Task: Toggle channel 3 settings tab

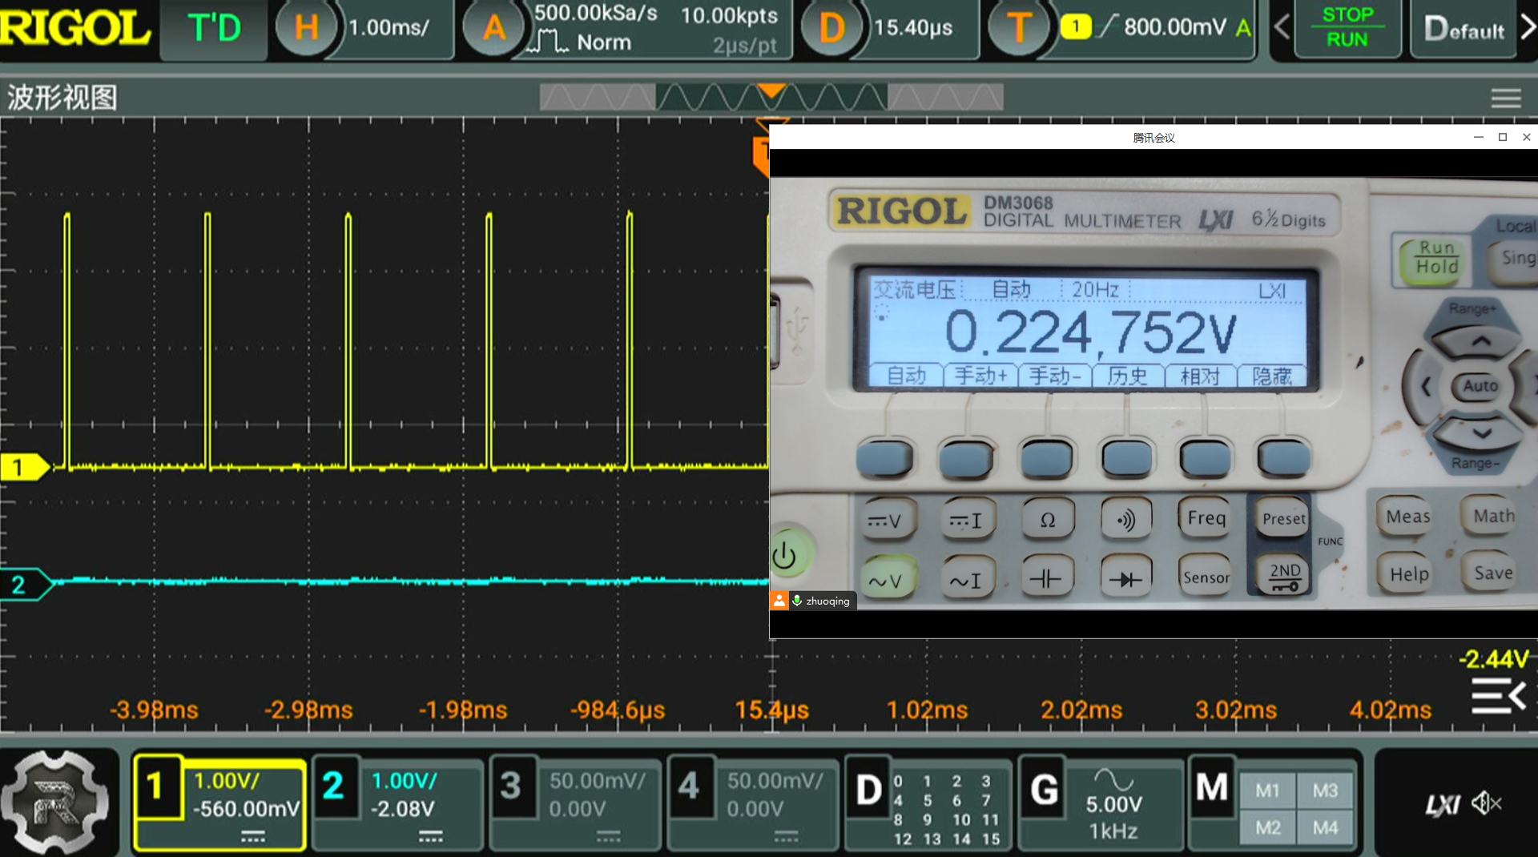Action: click(575, 803)
